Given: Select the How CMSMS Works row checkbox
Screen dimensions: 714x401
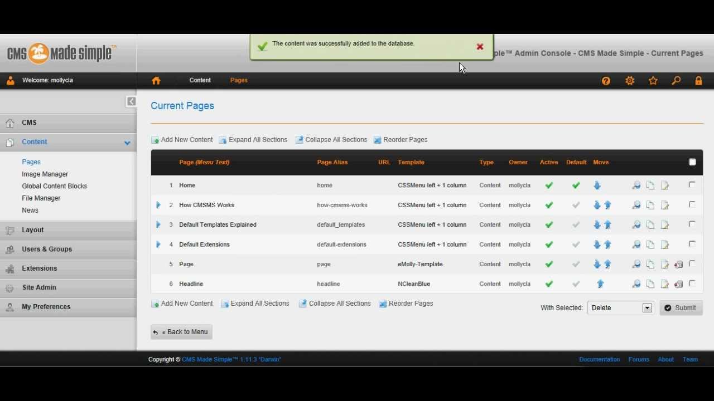Looking at the screenshot, I should tap(692, 204).
